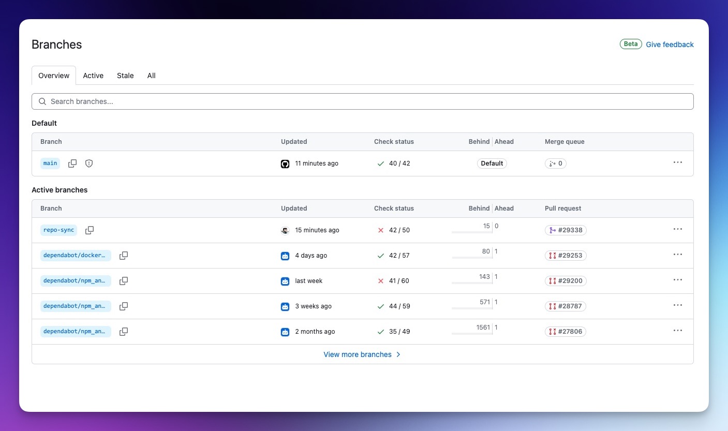Switch to the All tab
Screen dimensions: 728x431
click(151, 76)
